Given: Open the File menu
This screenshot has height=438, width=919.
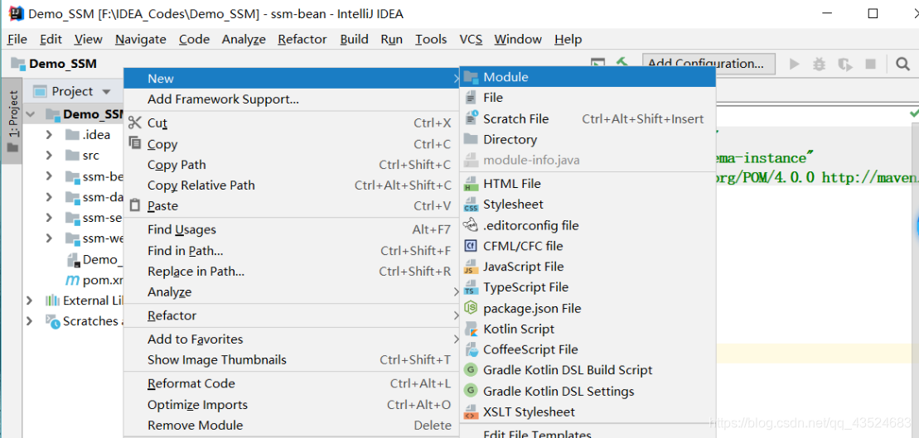Looking at the screenshot, I should tap(17, 39).
